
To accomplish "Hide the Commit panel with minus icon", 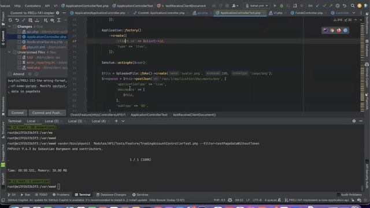I will pos(64,13).
